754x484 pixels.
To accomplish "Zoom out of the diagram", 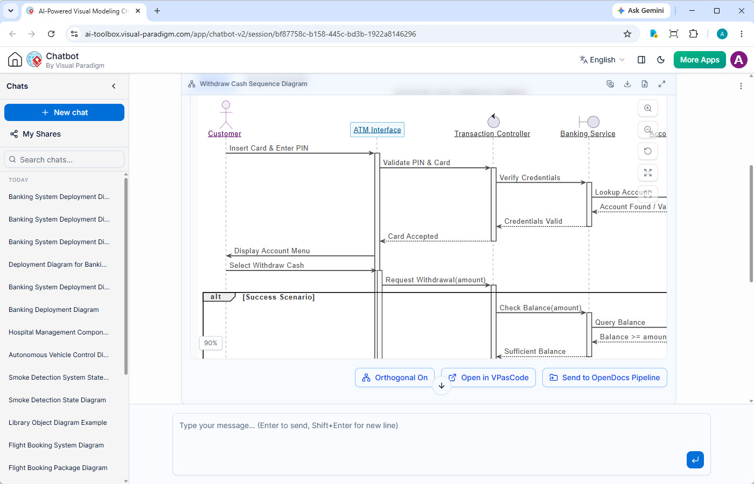I will coord(648,130).
